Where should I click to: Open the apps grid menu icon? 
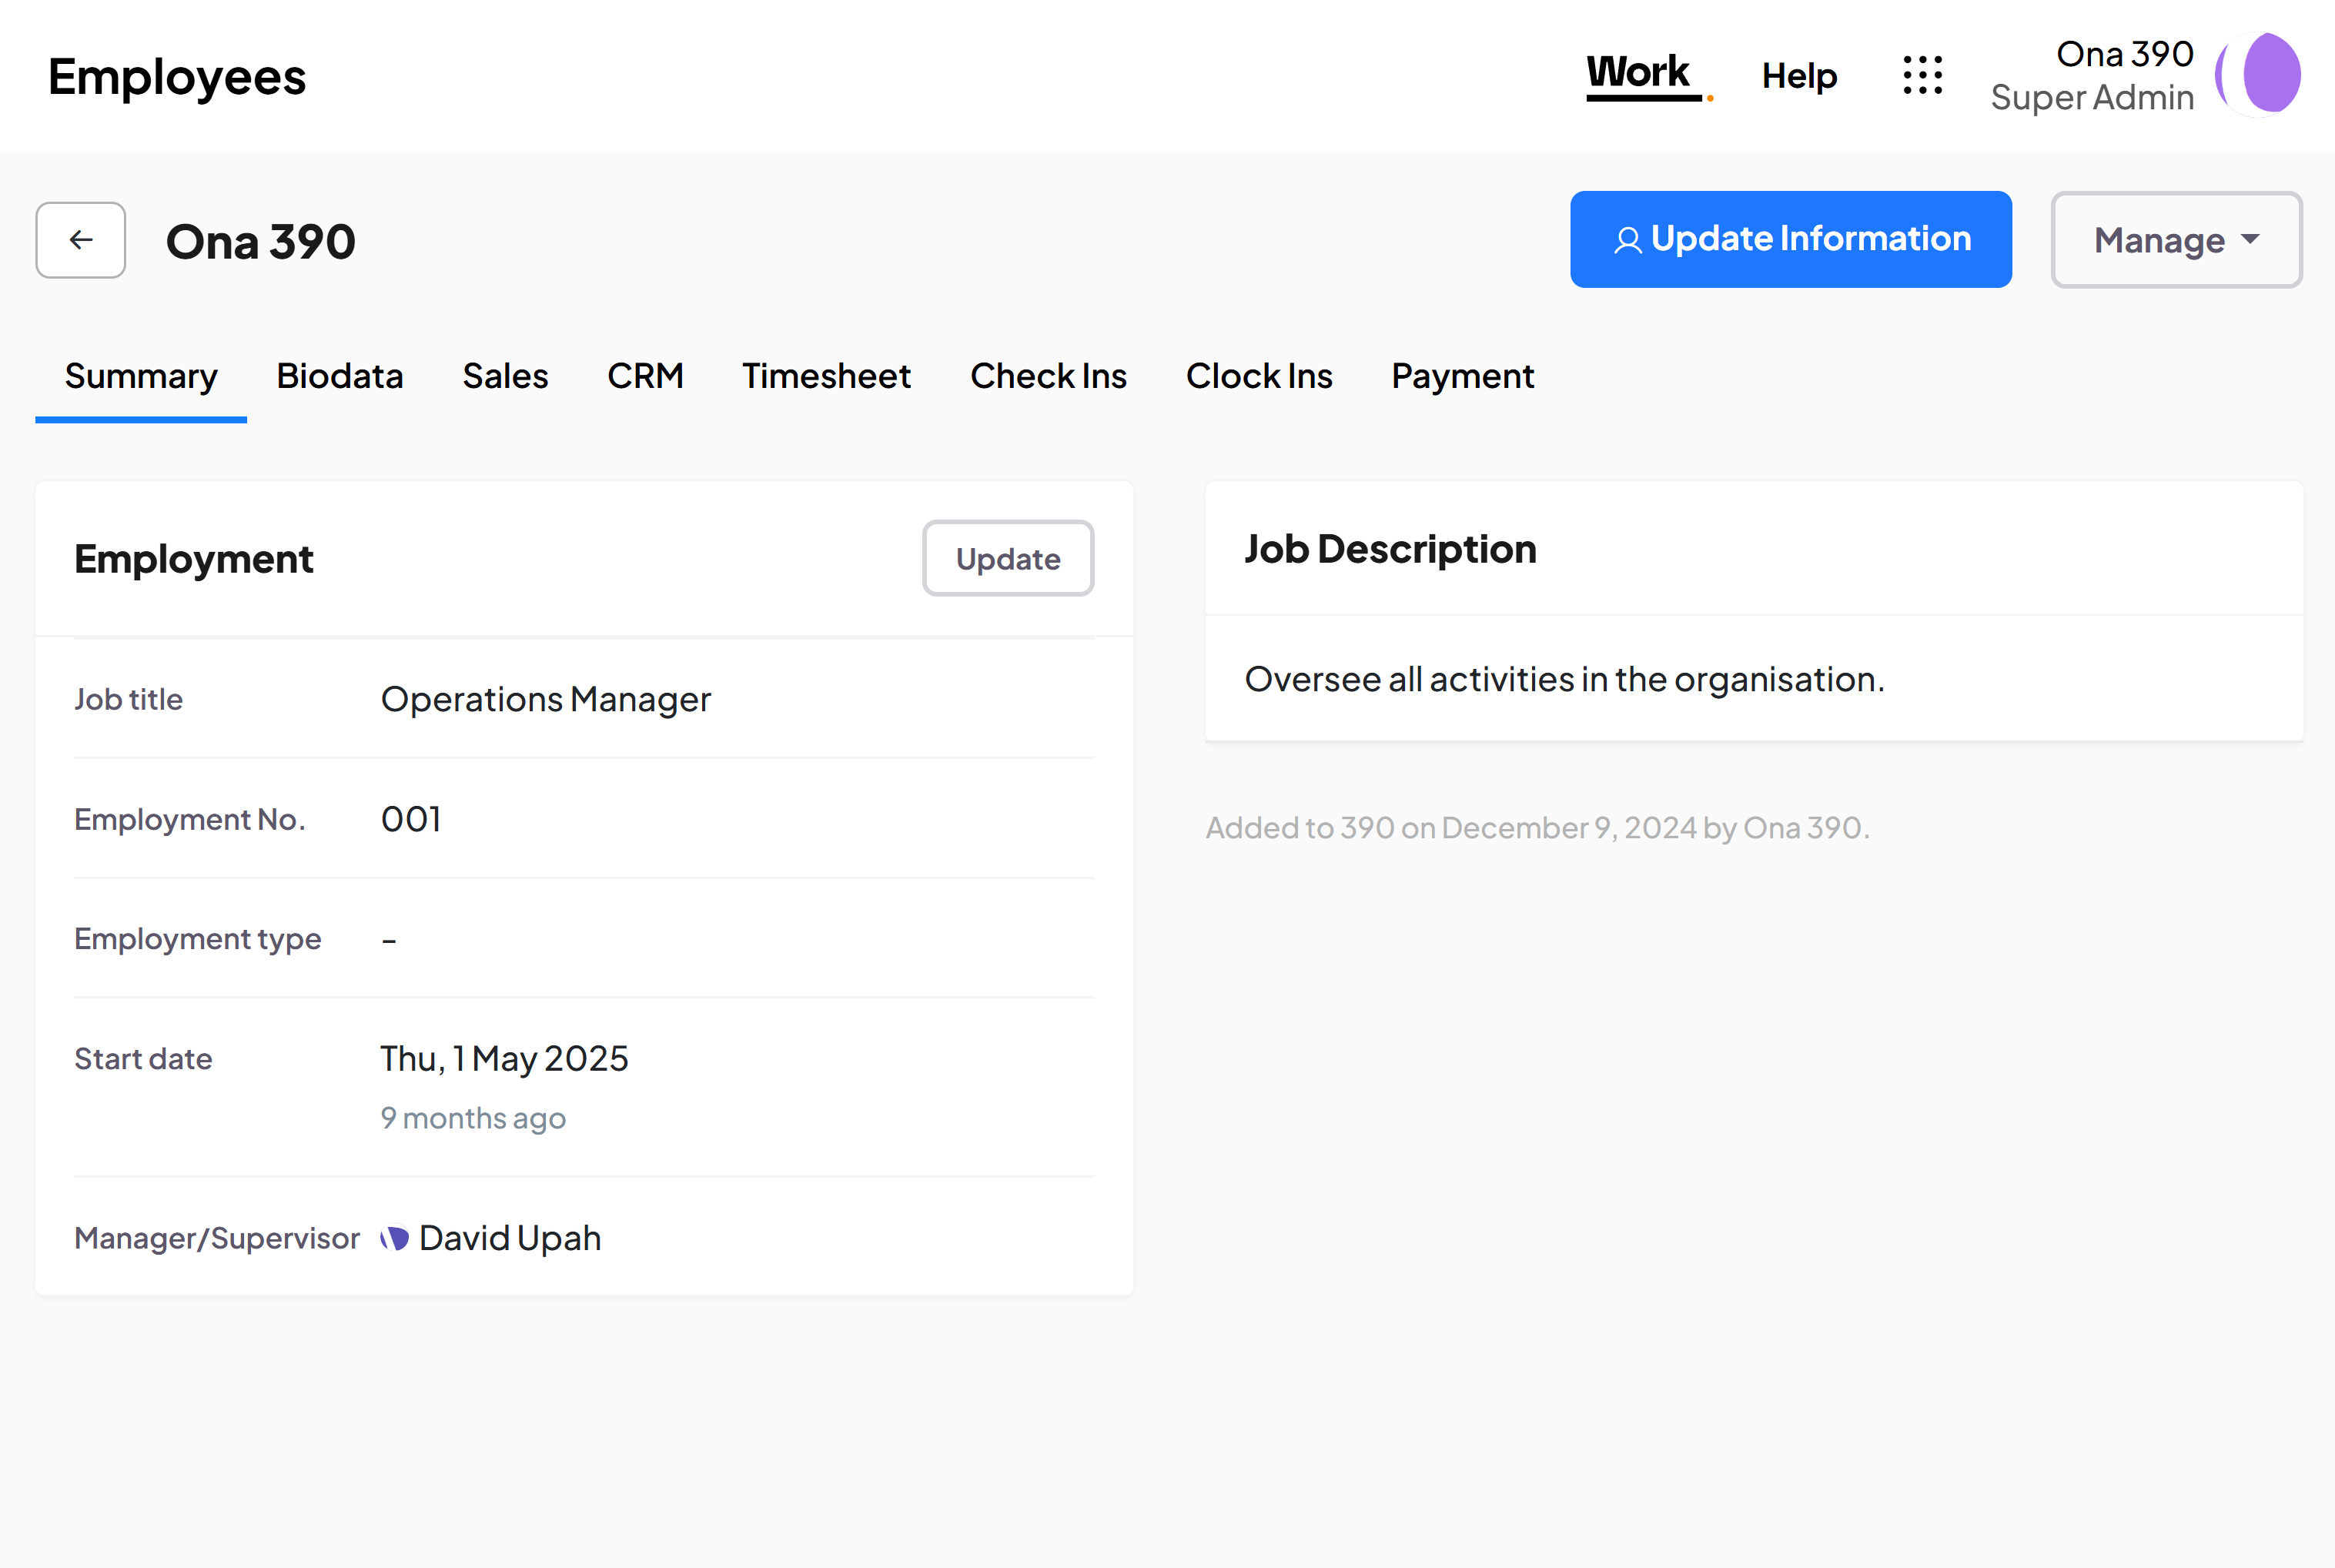pos(1921,76)
